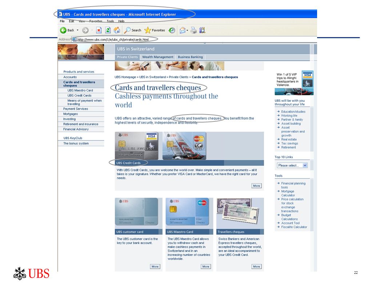Click the Edit/Research toolbar icon
Viewport: 384px width, 288px height.
[202, 31]
